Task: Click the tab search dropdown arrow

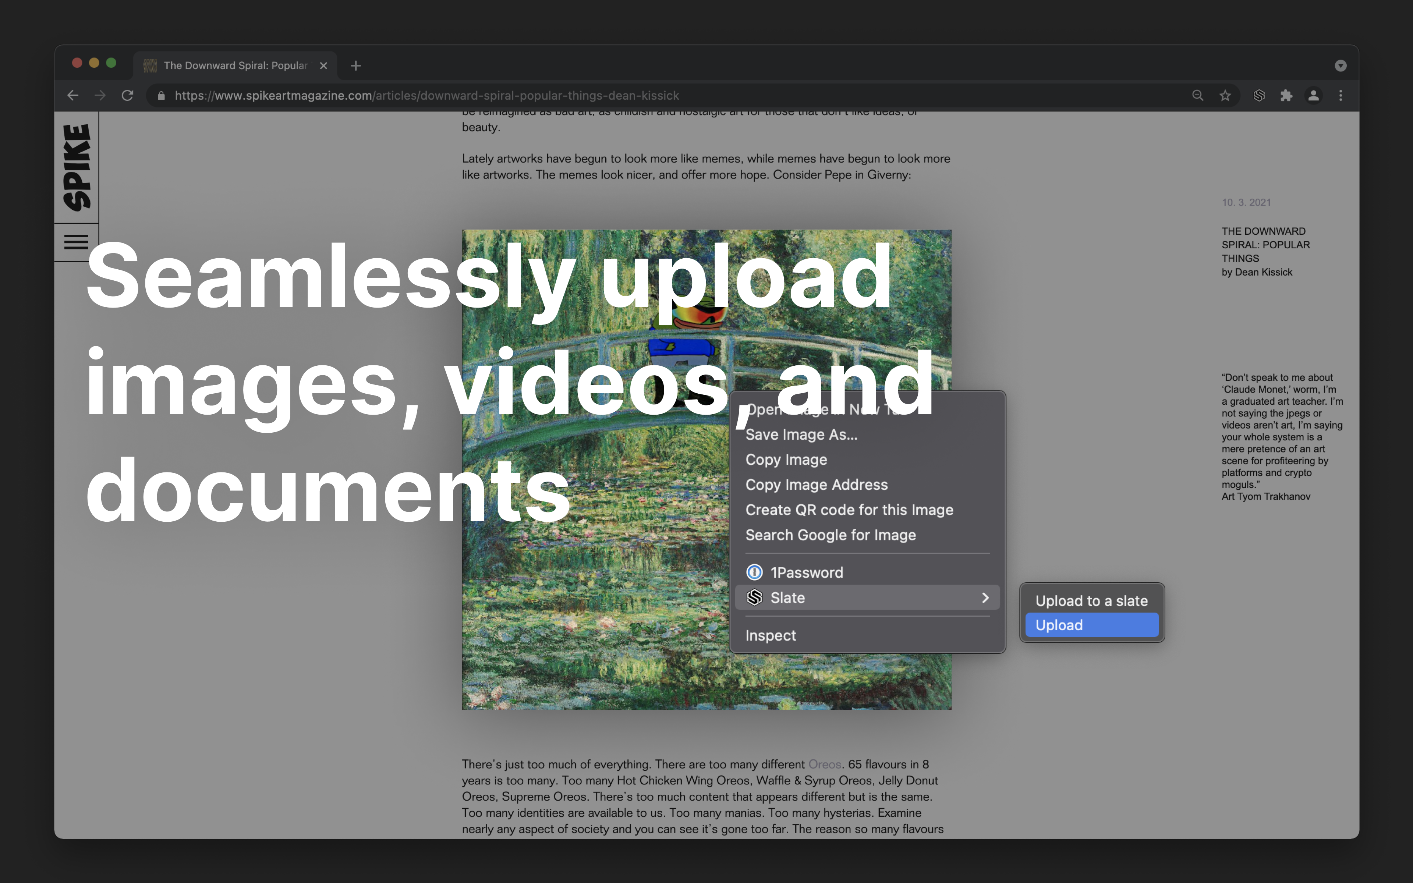Action: click(1341, 65)
